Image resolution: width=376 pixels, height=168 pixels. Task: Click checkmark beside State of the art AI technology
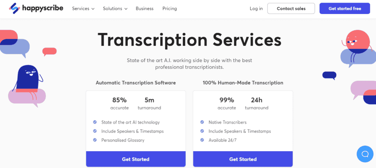coord(95,122)
